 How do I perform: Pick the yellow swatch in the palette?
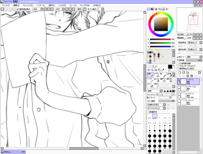click(x=156, y=50)
